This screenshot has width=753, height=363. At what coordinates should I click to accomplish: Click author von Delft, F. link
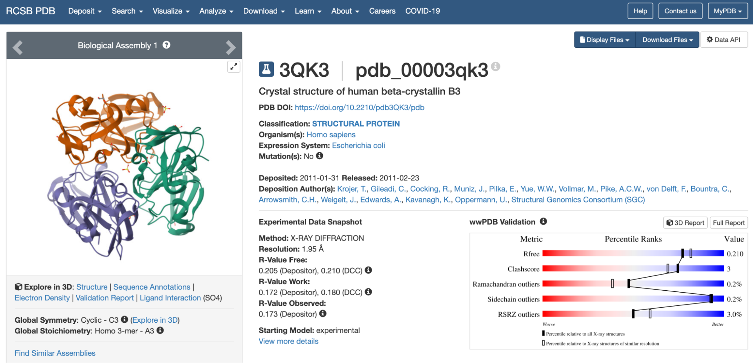click(x=667, y=189)
